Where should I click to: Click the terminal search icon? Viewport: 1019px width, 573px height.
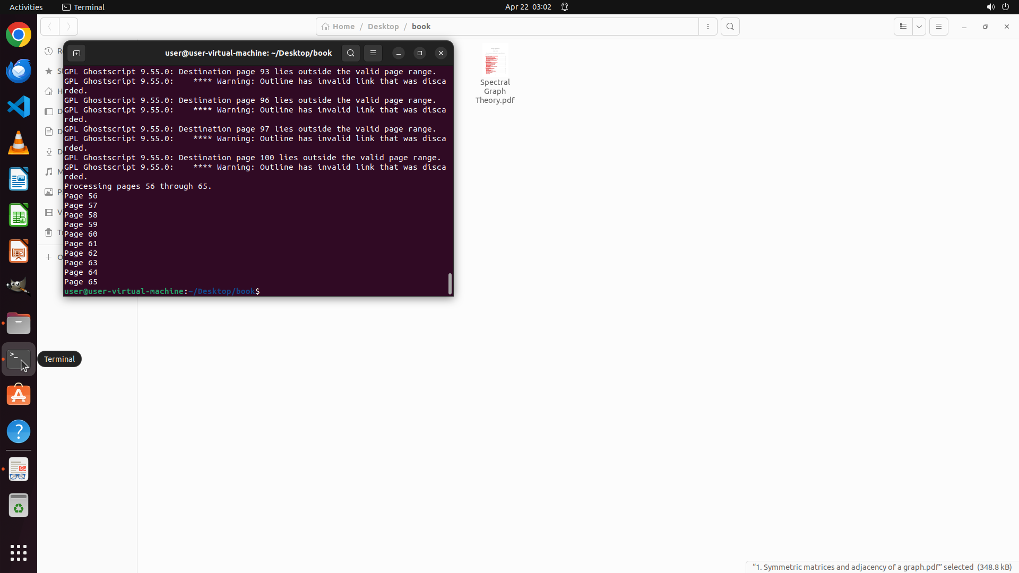pyautogui.click(x=350, y=53)
